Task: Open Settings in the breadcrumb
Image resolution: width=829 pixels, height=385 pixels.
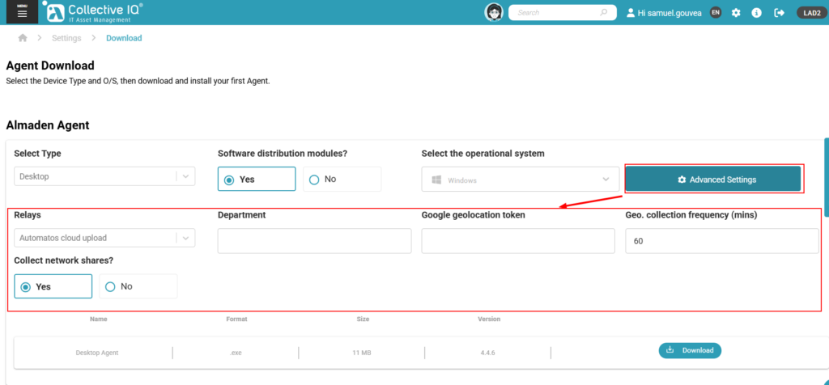Action: click(66, 38)
